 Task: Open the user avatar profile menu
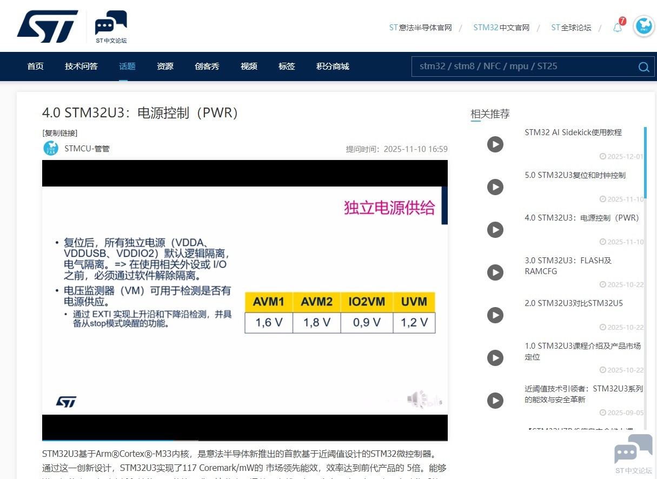[x=644, y=26]
